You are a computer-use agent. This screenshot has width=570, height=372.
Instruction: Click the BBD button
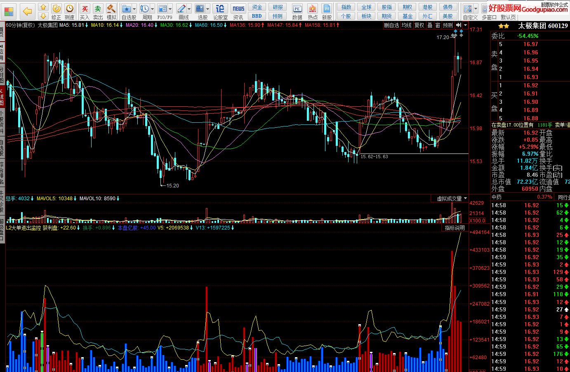pyautogui.click(x=257, y=16)
